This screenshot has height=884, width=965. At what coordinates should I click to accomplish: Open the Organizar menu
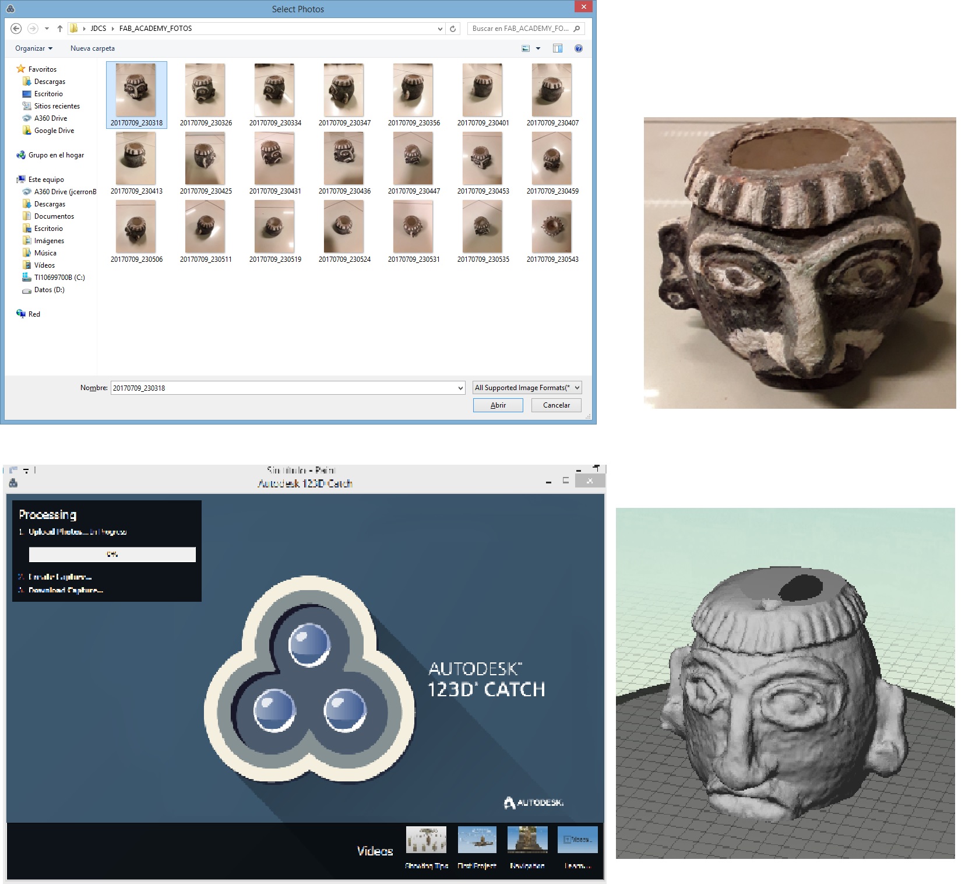(34, 48)
